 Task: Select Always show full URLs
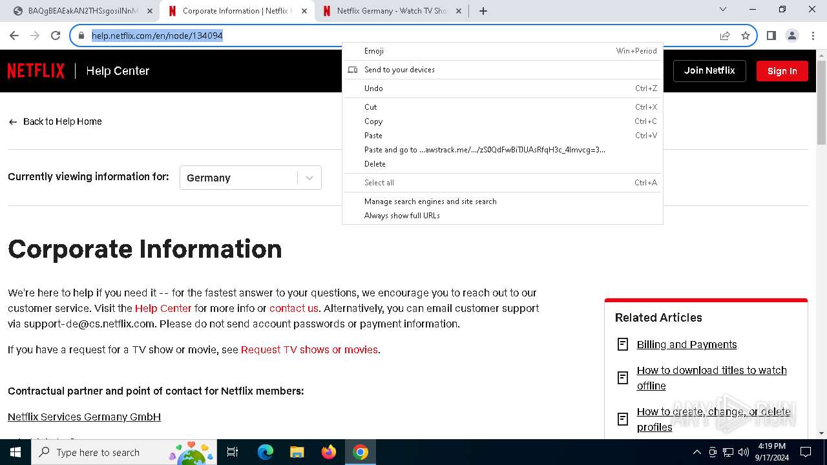tap(502, 216)
